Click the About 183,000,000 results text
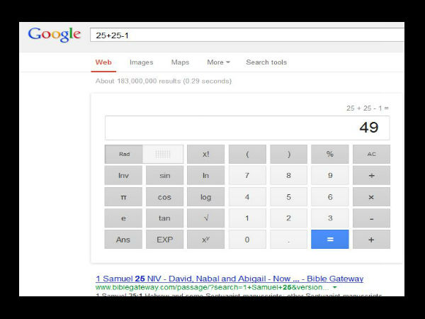425x319 pixels. click(x=164, y=81)
